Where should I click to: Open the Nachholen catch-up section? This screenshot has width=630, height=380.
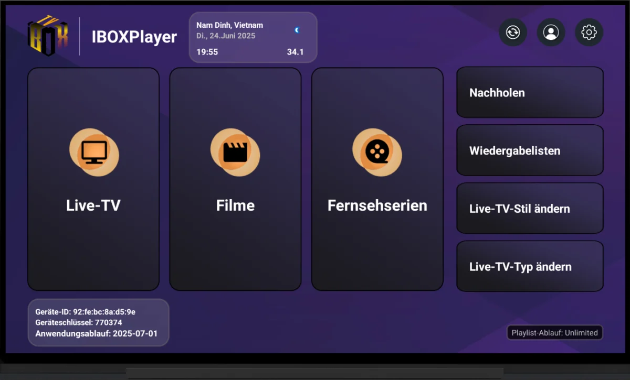coord(529,92)
